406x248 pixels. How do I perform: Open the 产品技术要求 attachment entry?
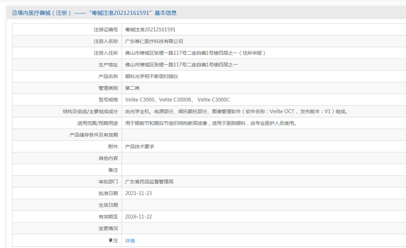click(139, 147)
